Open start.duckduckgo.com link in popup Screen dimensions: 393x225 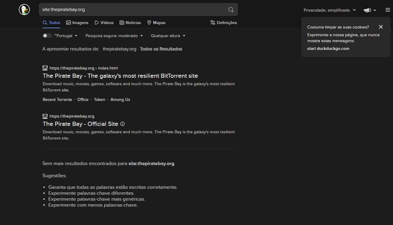(328, 48)
